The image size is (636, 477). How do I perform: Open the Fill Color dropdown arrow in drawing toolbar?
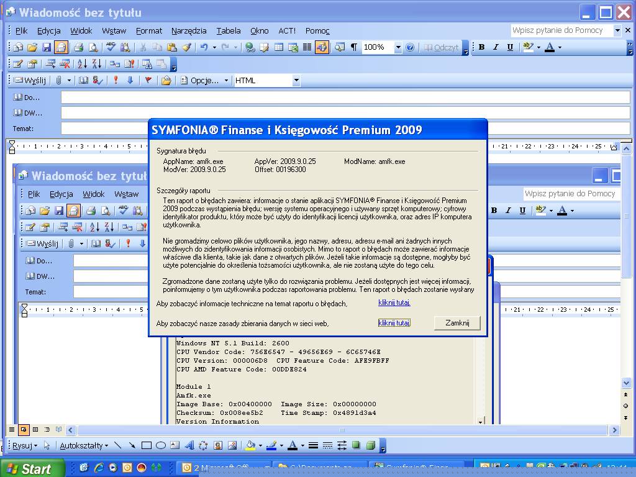click(260, 446)
